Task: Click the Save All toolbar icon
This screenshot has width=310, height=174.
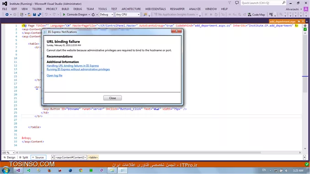Action: [x=39, y=15]
